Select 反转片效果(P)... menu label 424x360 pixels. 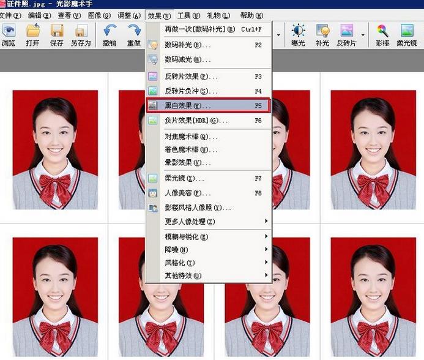click(191, 77)
